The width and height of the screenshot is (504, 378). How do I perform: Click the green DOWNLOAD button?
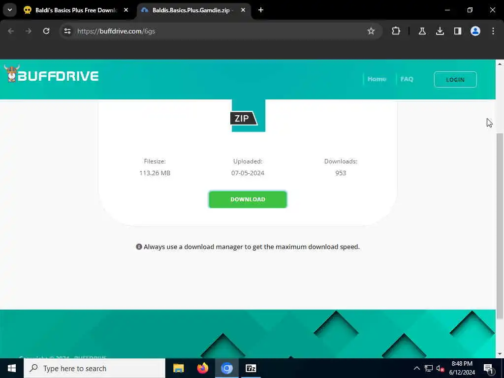pyautogui.click(x=248, y=199)
